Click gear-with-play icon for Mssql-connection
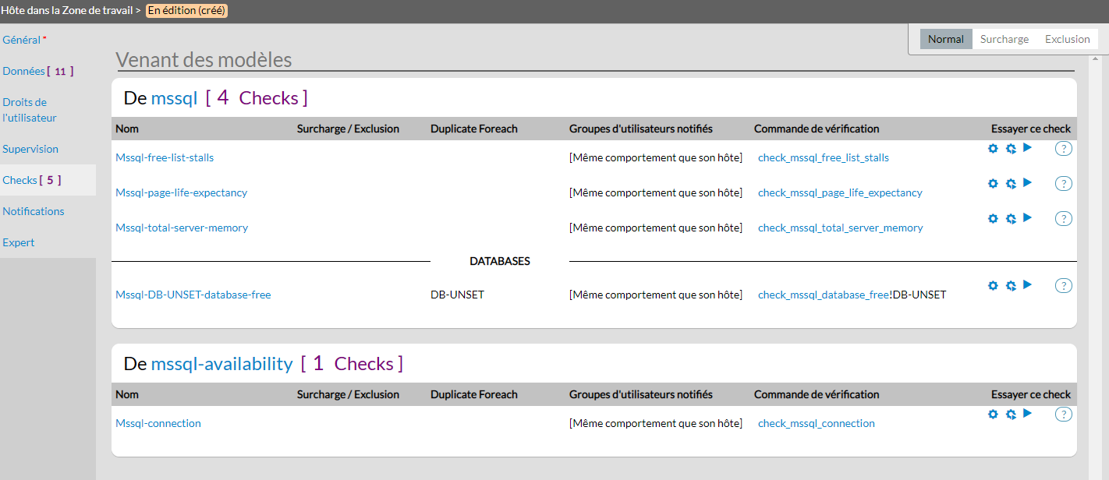 (1010, 415)
